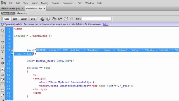Open the File menu
This screenshot has width=179, height=101.
11,3
